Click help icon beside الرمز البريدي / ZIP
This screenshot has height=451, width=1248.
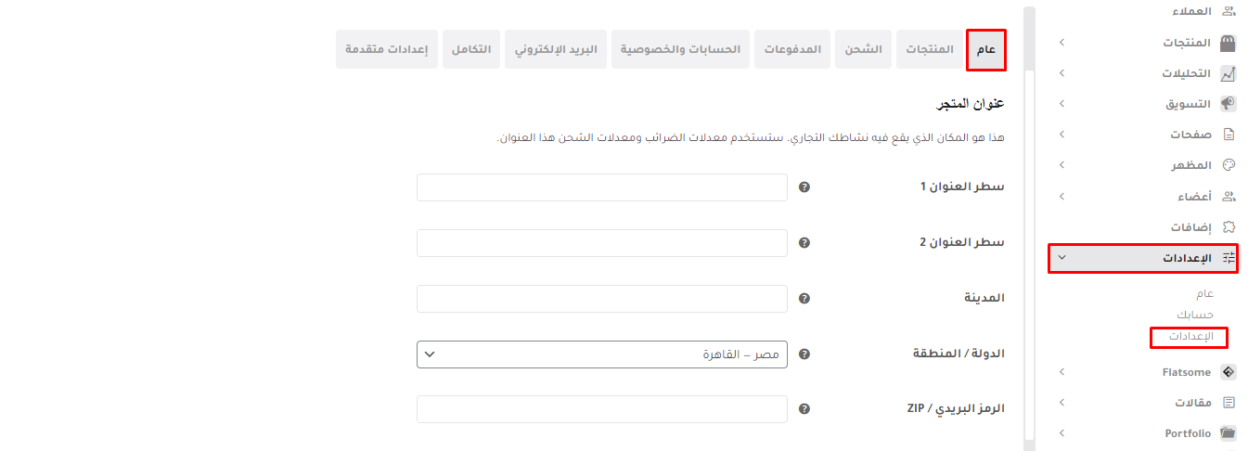[804, 409]
